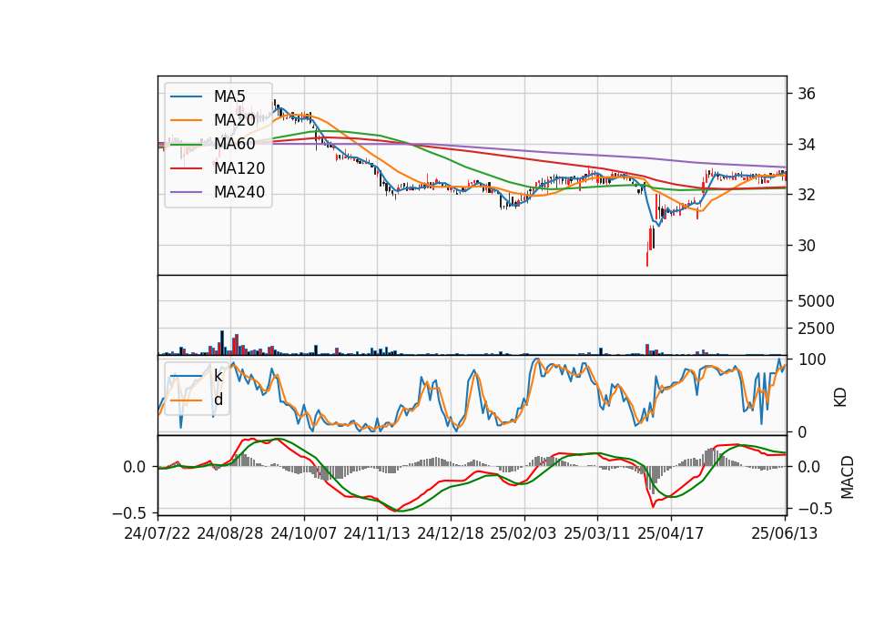Viewport: 874px width, 628px height.
Task: Click the 24/11/13 date axis label
Action: pyautogui.click(x=377, y=533)
